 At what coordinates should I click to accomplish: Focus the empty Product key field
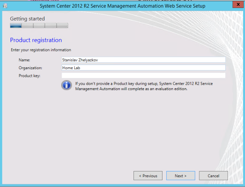pos(143,76)
